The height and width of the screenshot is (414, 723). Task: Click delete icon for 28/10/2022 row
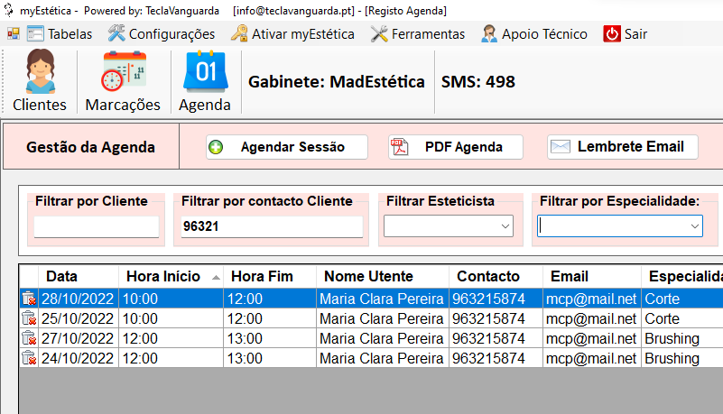point(28,298)
